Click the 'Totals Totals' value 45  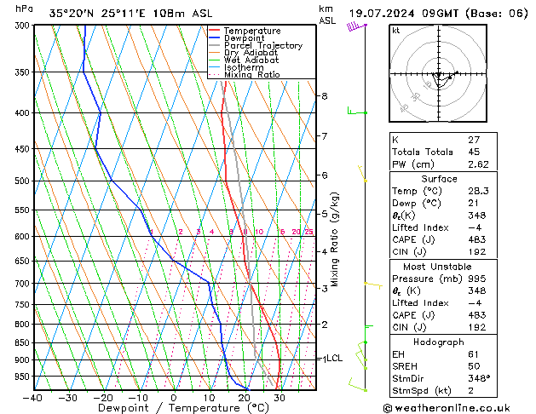coord(474,152)
